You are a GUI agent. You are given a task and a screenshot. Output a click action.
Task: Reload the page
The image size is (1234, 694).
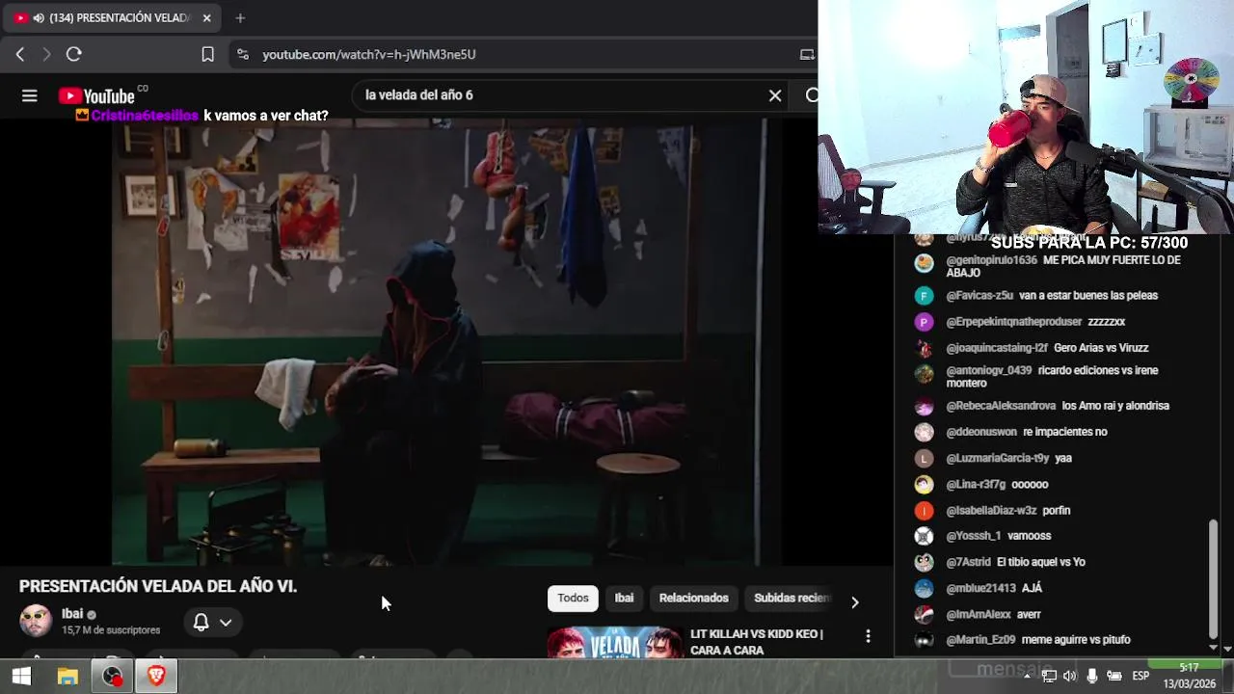coord(74,55)
